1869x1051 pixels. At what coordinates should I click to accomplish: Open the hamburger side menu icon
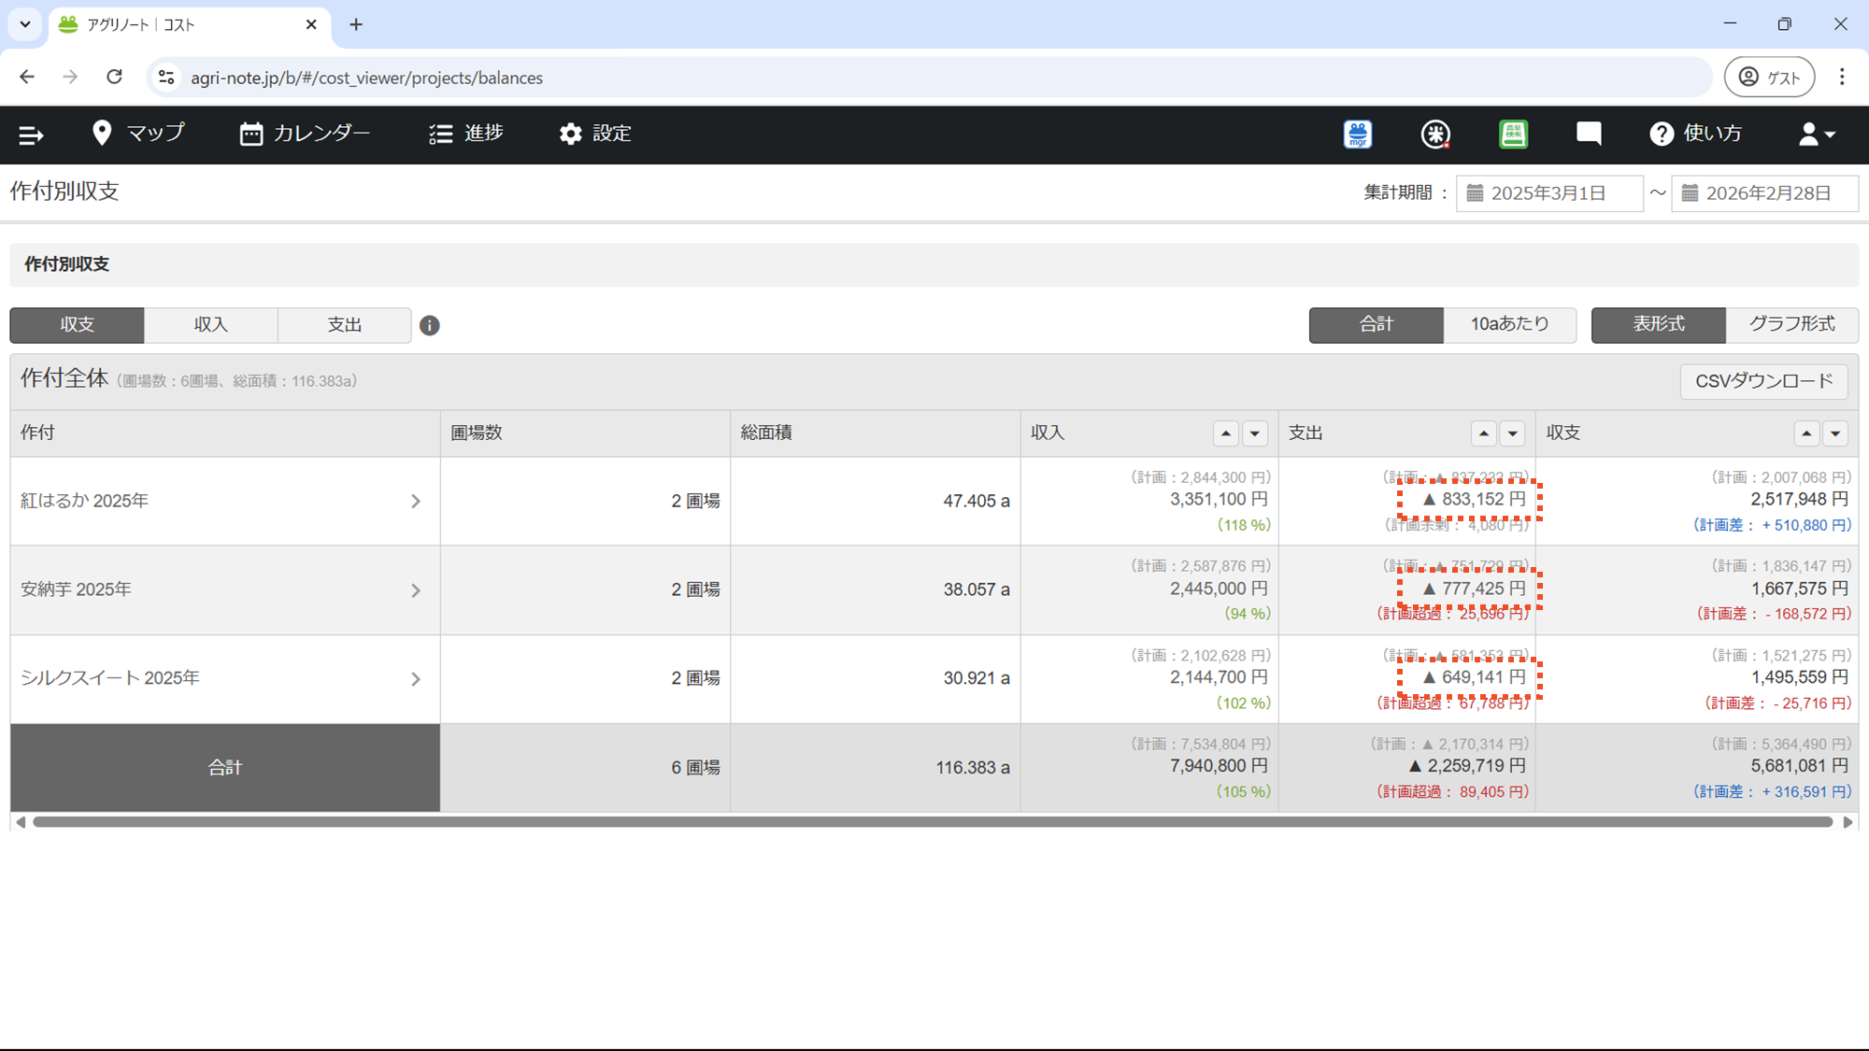pyautogui.click(x=31, y=135)
